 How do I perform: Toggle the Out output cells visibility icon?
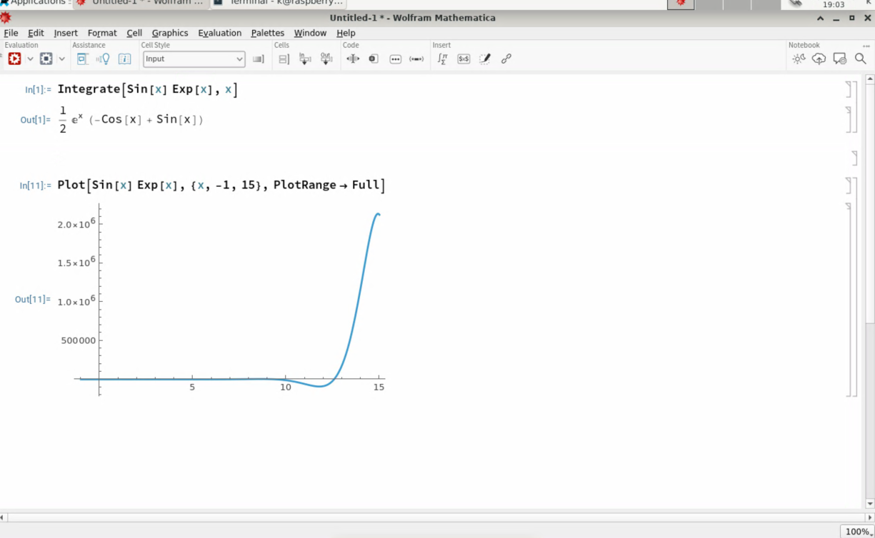tap(326, 59)
